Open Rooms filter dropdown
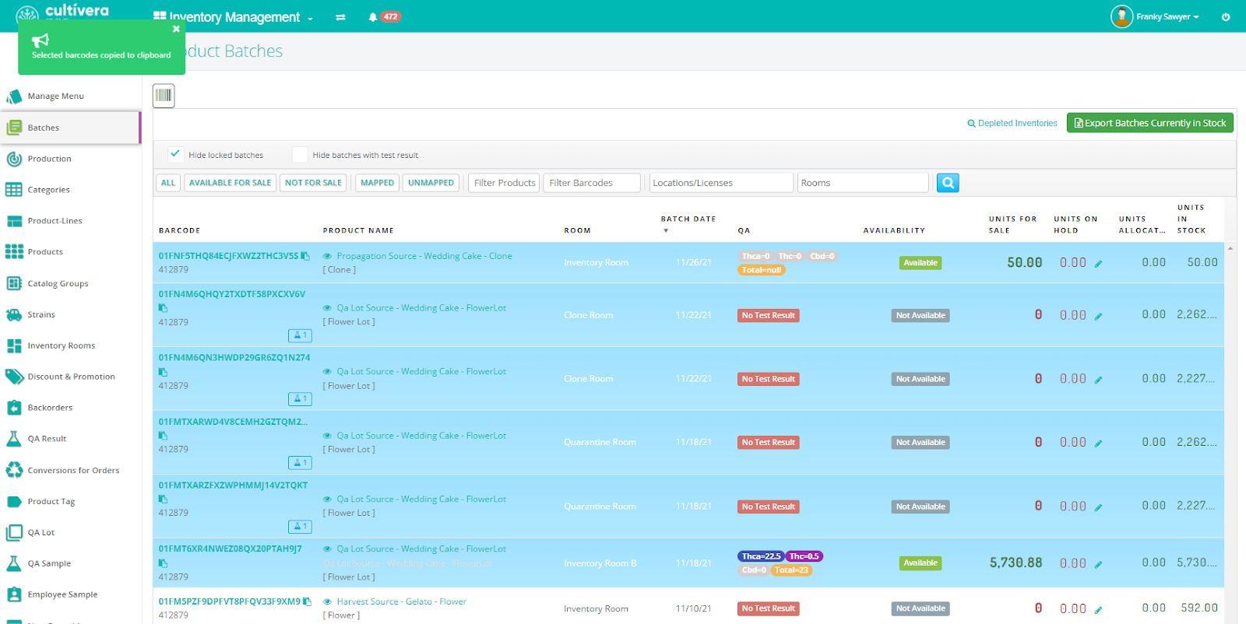This screenshot has width=1246, height=624. tap(863, 183)
